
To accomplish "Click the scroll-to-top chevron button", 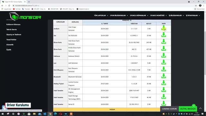I will [x=200, y=108].
